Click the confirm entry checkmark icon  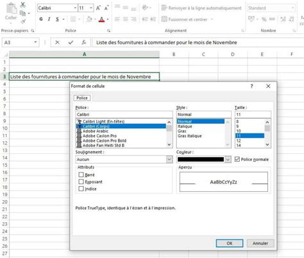[71, 42]
